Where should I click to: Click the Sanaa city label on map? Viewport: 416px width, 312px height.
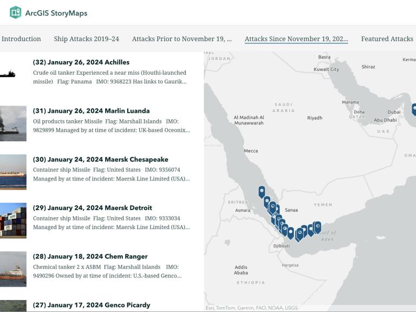(x=291, y=210)
